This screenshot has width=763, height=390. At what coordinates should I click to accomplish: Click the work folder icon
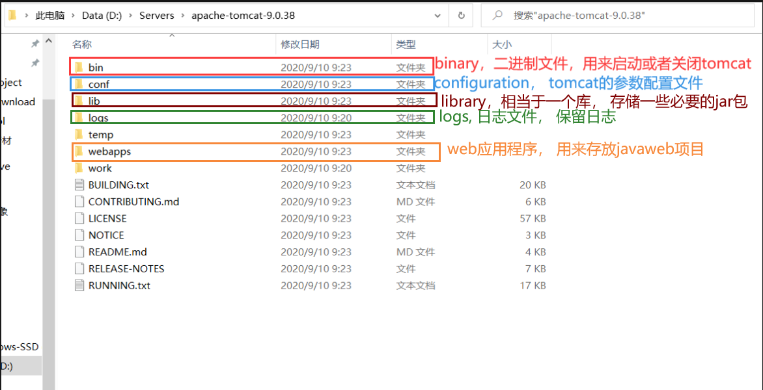[79, 168]
